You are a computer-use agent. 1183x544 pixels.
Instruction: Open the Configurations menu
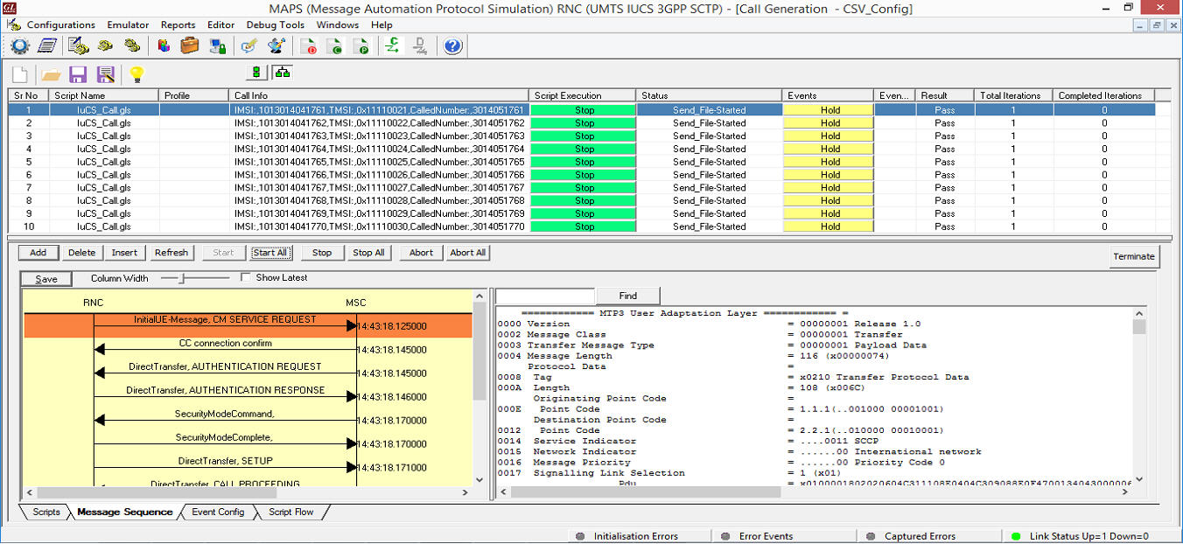click(x=61, y=25)
